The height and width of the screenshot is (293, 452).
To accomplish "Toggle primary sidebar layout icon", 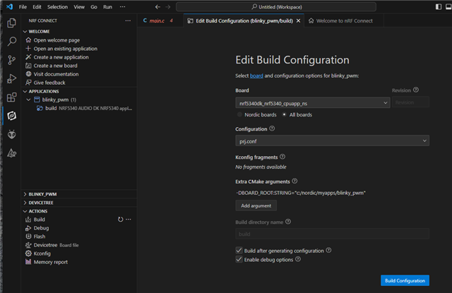I will 438,6.
